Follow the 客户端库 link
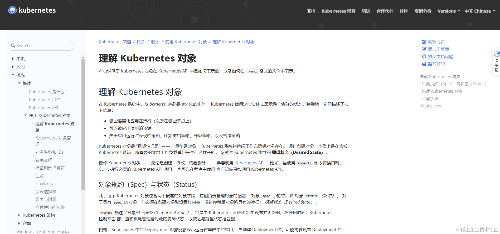The height and width of the screenshot is (234, 500). pos(225,169)
